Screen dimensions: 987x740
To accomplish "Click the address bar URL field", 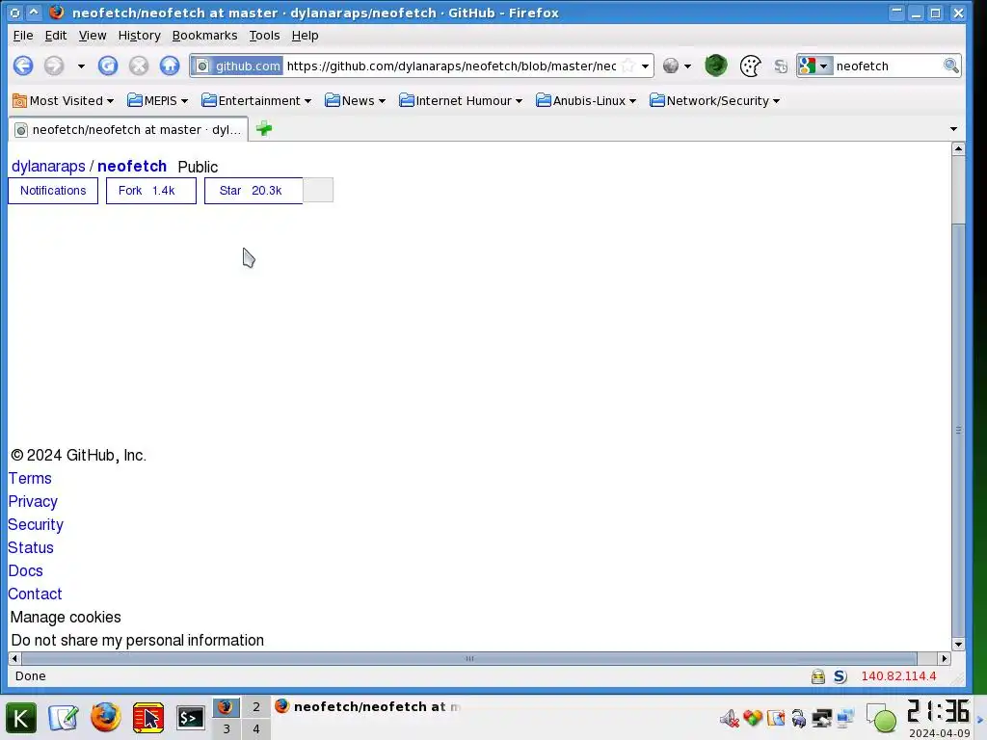I will 451,66.
